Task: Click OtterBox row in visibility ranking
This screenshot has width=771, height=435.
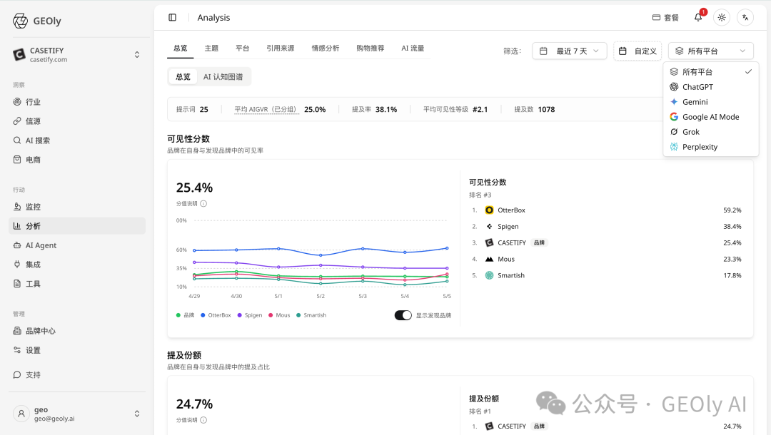Action: coord(606,210)
